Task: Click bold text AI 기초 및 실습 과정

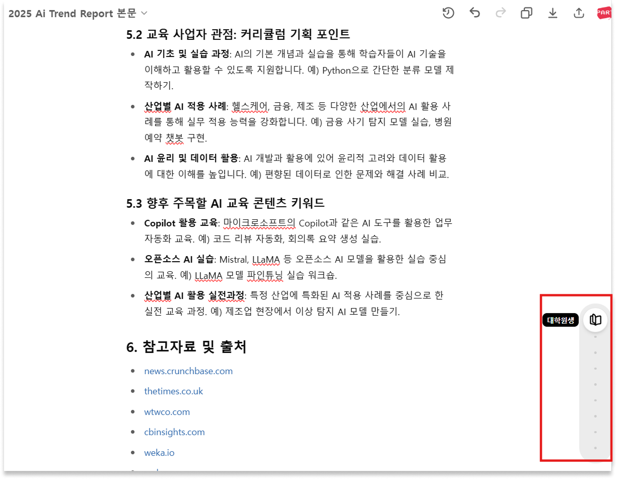Action: [186, 53]
